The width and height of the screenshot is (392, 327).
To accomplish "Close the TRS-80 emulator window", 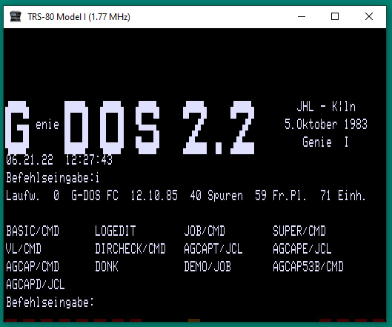I will pos(369,17).
